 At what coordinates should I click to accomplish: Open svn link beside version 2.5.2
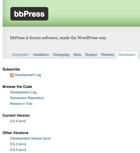coord(22,150)
